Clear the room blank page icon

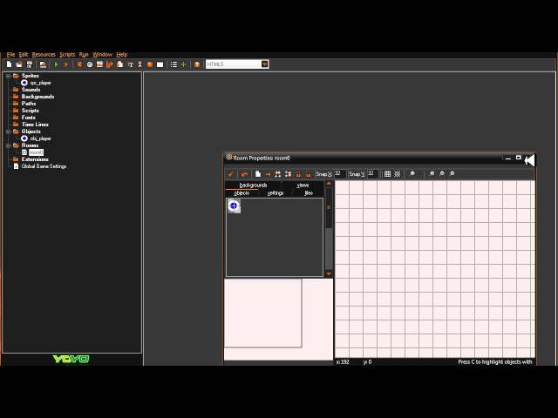click(x=258, y=174)
